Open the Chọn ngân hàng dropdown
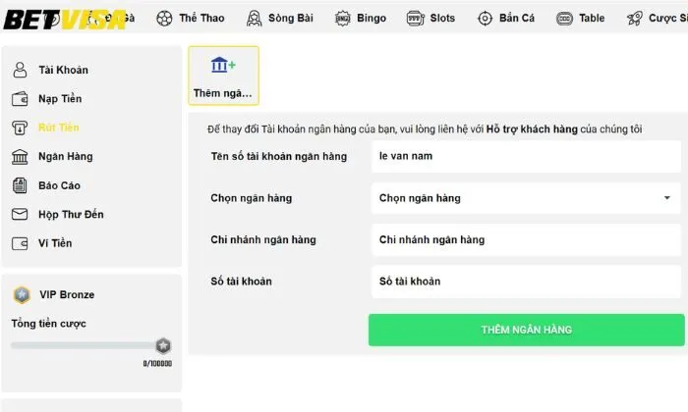688x412 pixels. [x=525, y=198]
